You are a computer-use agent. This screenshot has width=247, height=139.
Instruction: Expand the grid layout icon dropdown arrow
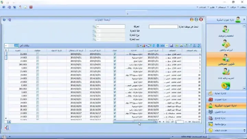[141, 46]
